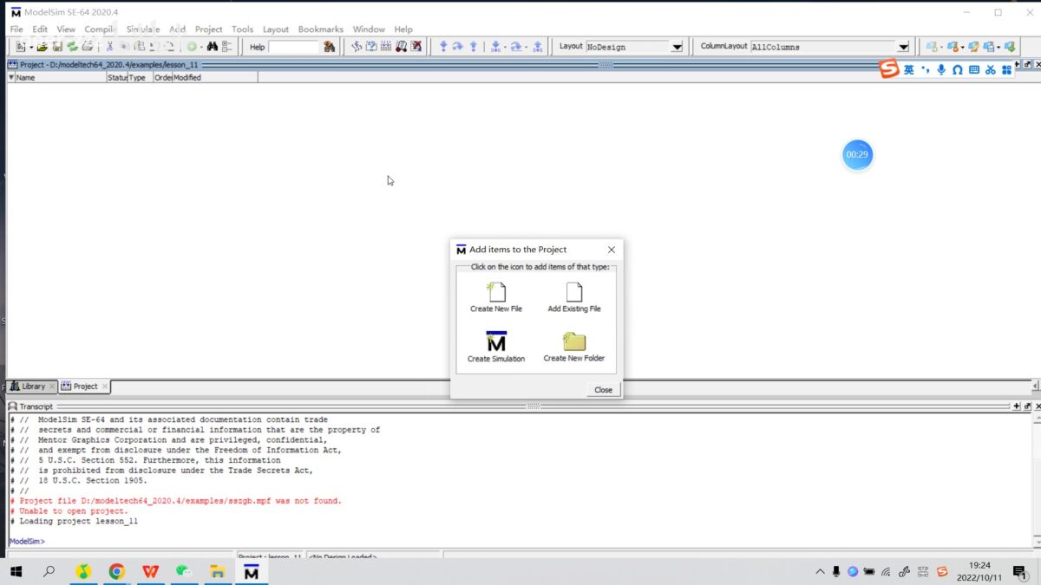Open the View menu
This screenshot has width=1041, height=585.
click(66, 29)
